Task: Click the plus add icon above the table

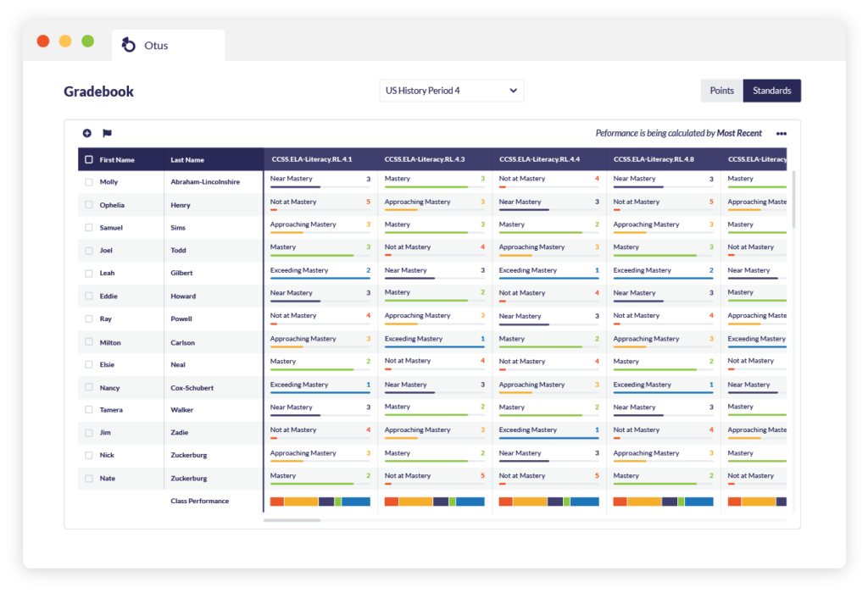Action: (x=86, y=133)
